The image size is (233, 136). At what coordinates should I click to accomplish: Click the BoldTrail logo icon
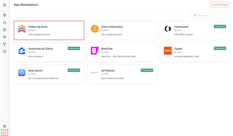[95, 51]
